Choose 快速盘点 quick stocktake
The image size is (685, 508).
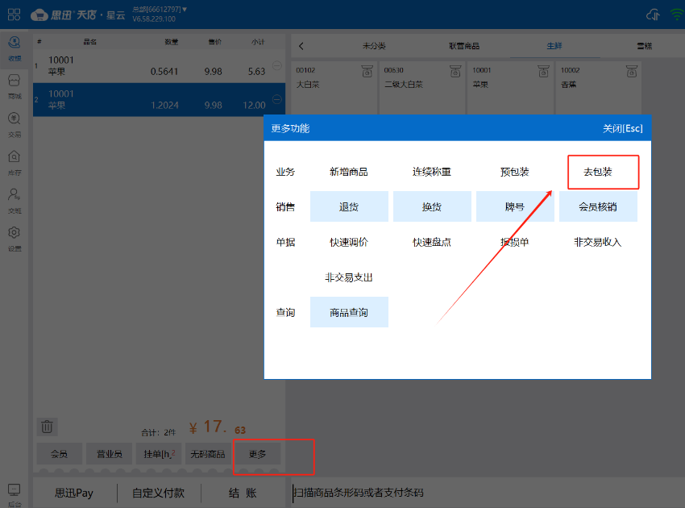click(432, 242)
